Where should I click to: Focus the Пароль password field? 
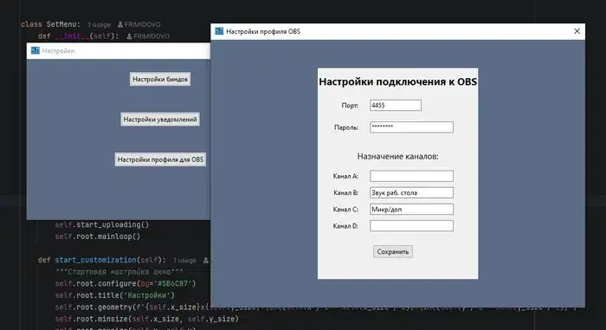point(411,127)
